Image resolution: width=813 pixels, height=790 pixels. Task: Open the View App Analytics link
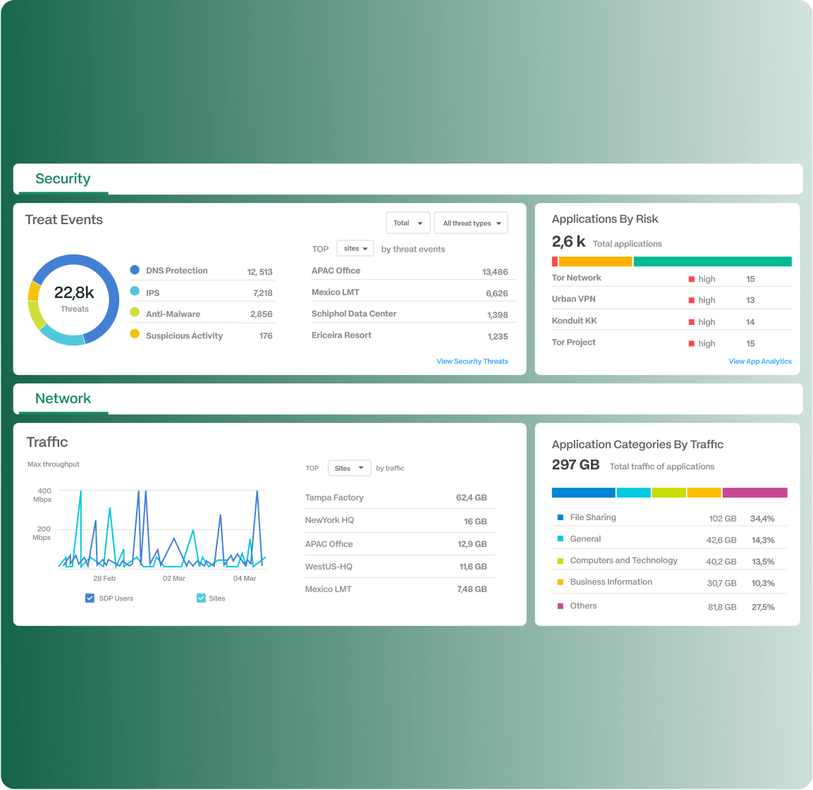click(x=759, y=362)
